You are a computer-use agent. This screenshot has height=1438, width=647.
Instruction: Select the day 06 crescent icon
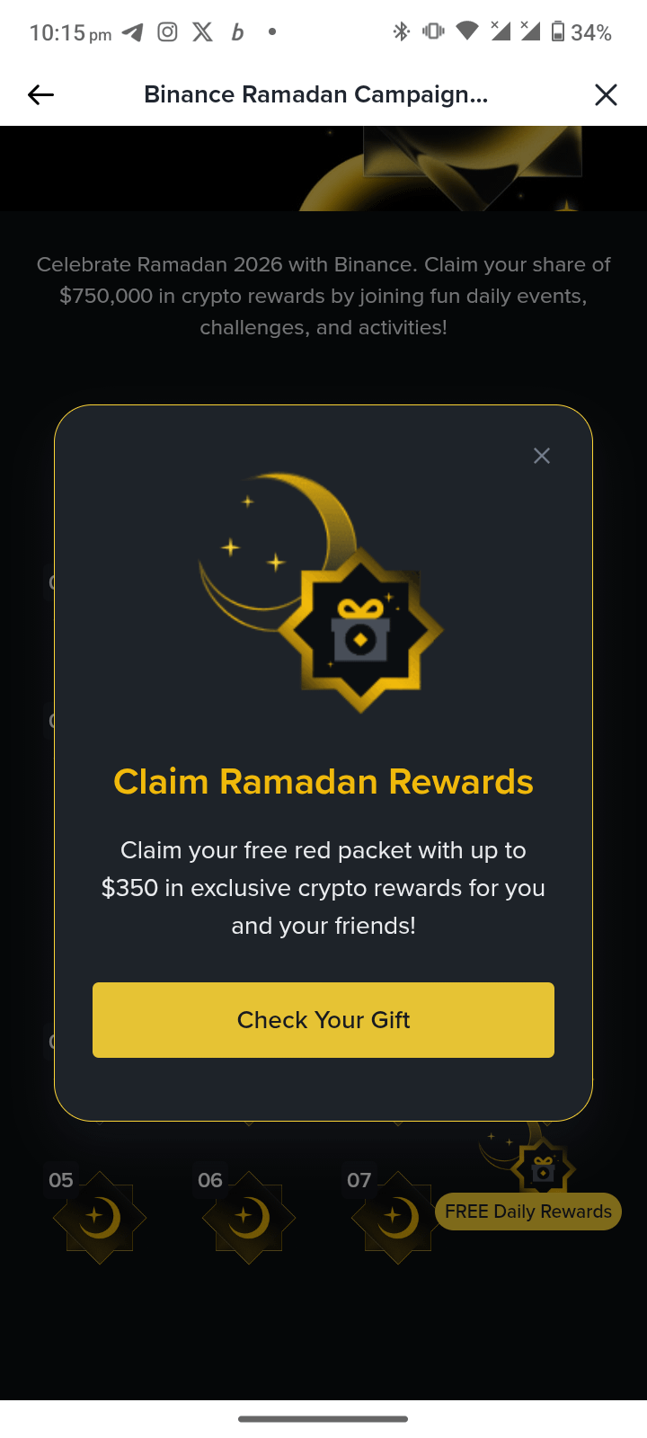click(x=249, y=1218)
